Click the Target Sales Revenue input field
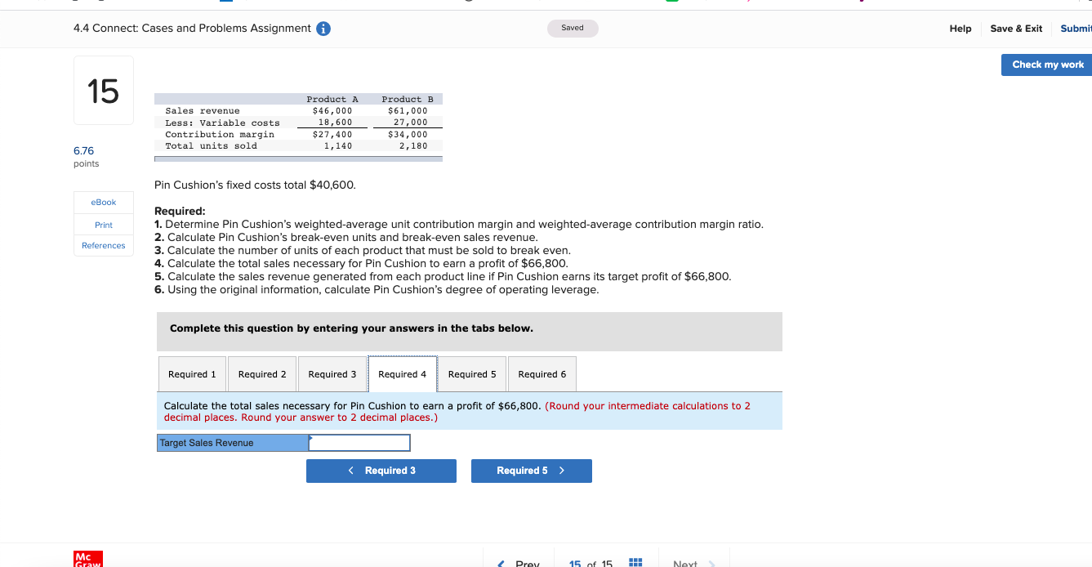 pos(359,442)
